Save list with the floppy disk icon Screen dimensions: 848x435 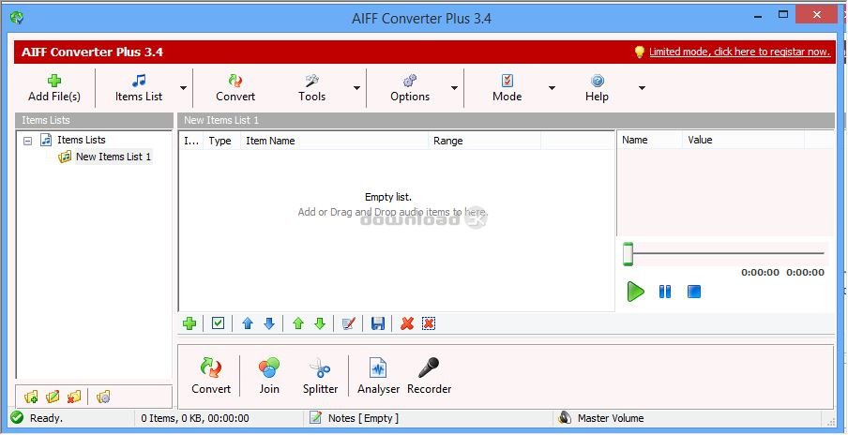(378, 323)
